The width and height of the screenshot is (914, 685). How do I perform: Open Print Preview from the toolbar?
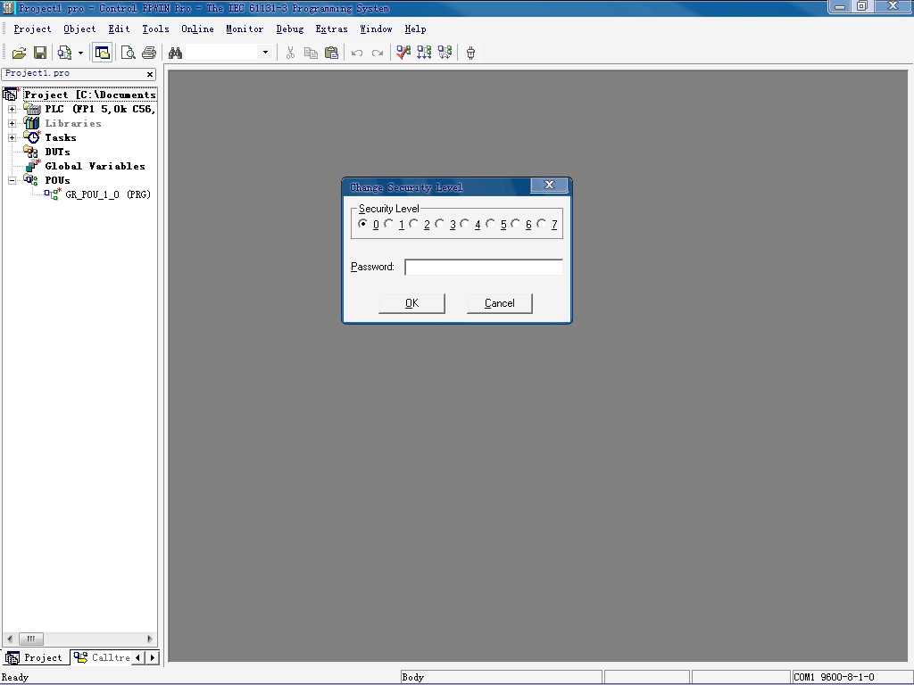128,54
